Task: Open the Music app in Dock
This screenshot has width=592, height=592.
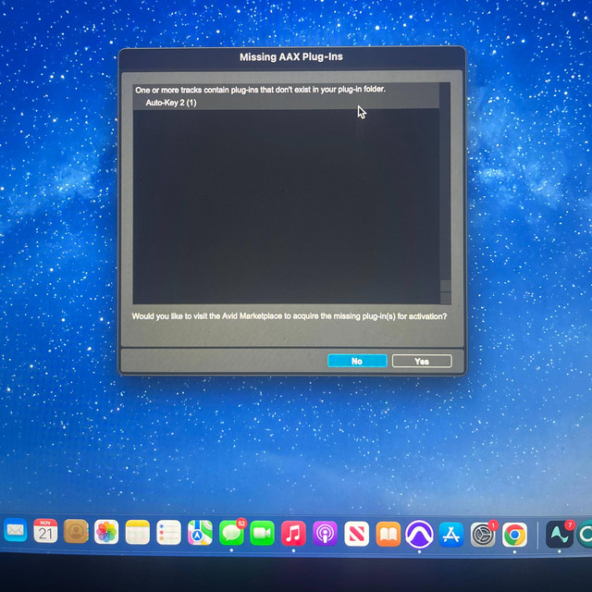Action: 293,534
